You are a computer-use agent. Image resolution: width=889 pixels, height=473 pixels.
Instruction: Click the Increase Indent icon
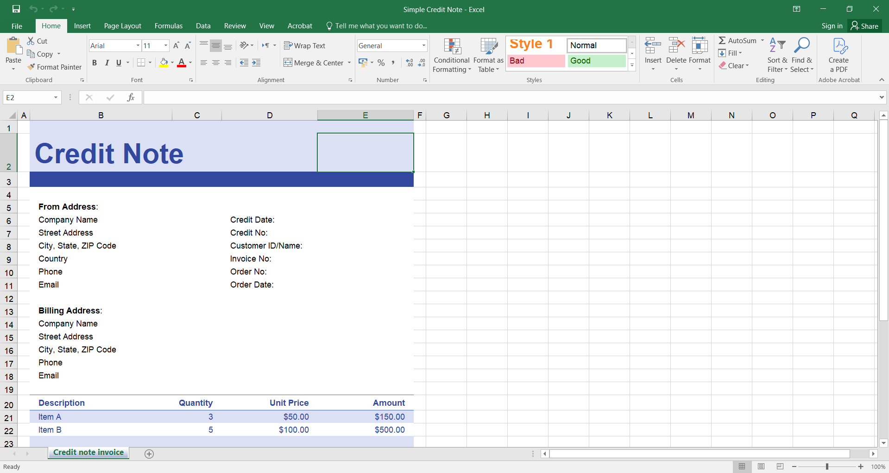[256, 63]
